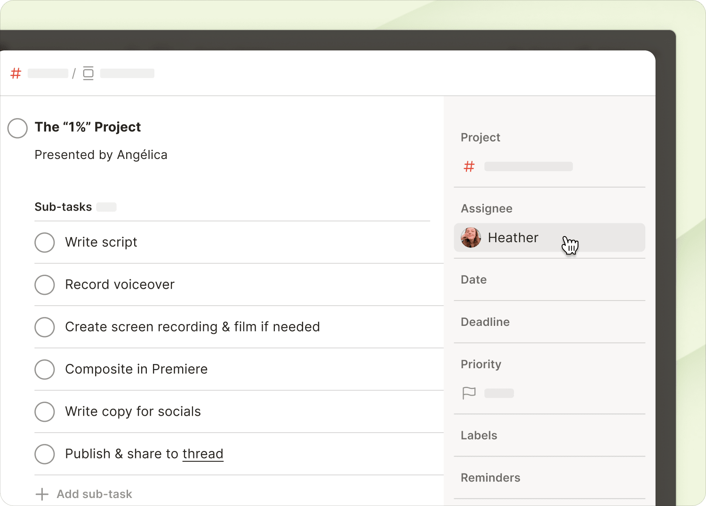The width and height of the screenshot is (706, 506).
Task: Check off Record voiceover sub-task
Action: [45, 285]
